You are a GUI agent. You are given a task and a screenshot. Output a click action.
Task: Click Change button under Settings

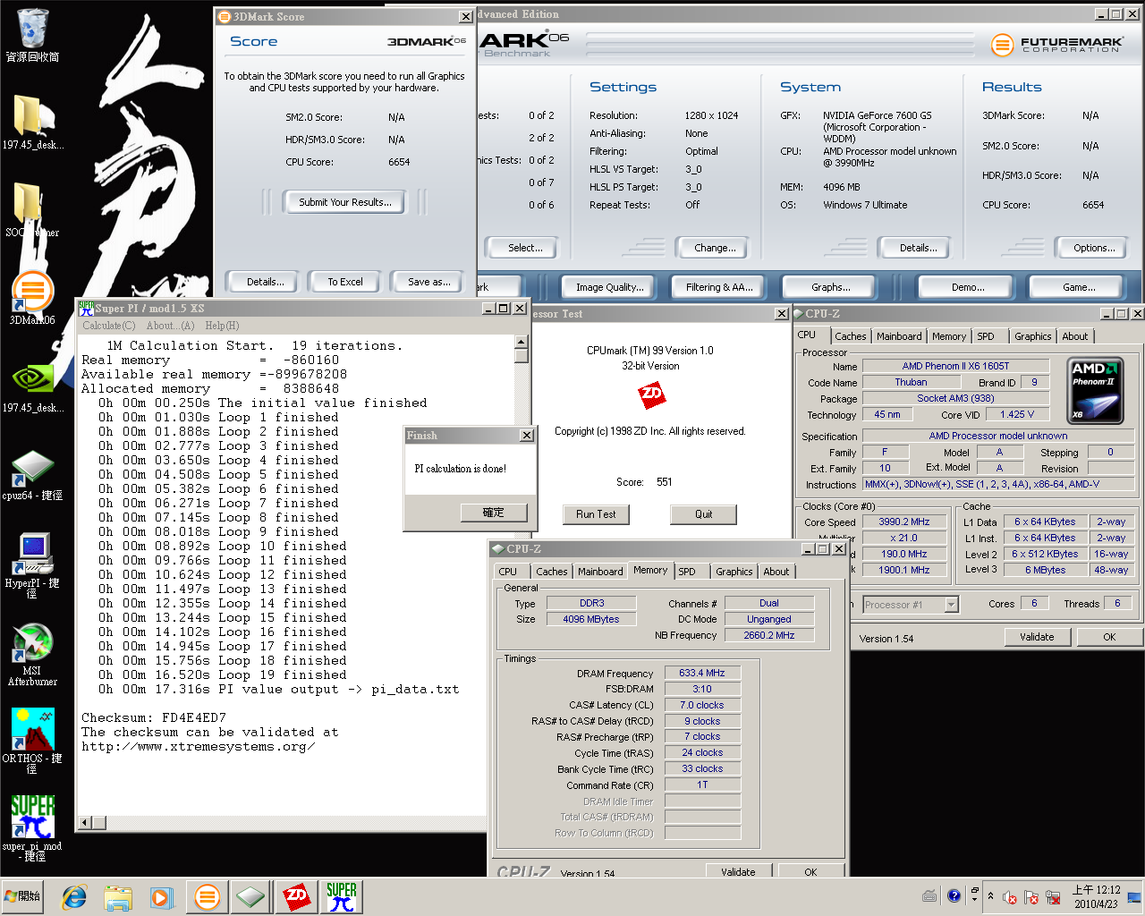(x=715, y=248)
